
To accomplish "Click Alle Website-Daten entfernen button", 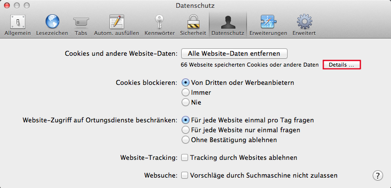I will [x=234, y=53].
